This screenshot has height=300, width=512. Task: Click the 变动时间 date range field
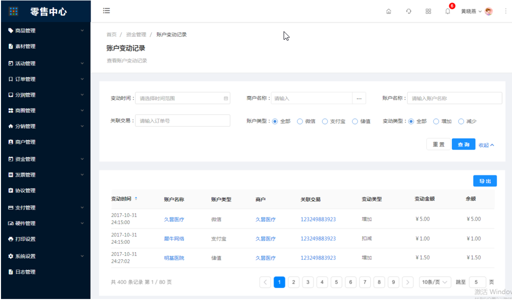pyautogui.click(x=183, y=98)
